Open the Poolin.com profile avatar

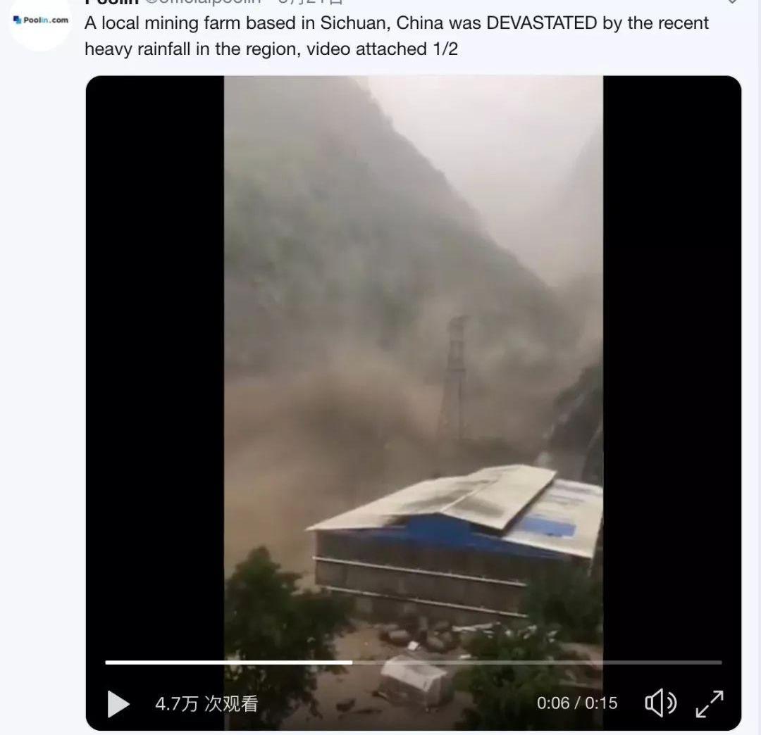pyautogui.click(x=41, y=20)
